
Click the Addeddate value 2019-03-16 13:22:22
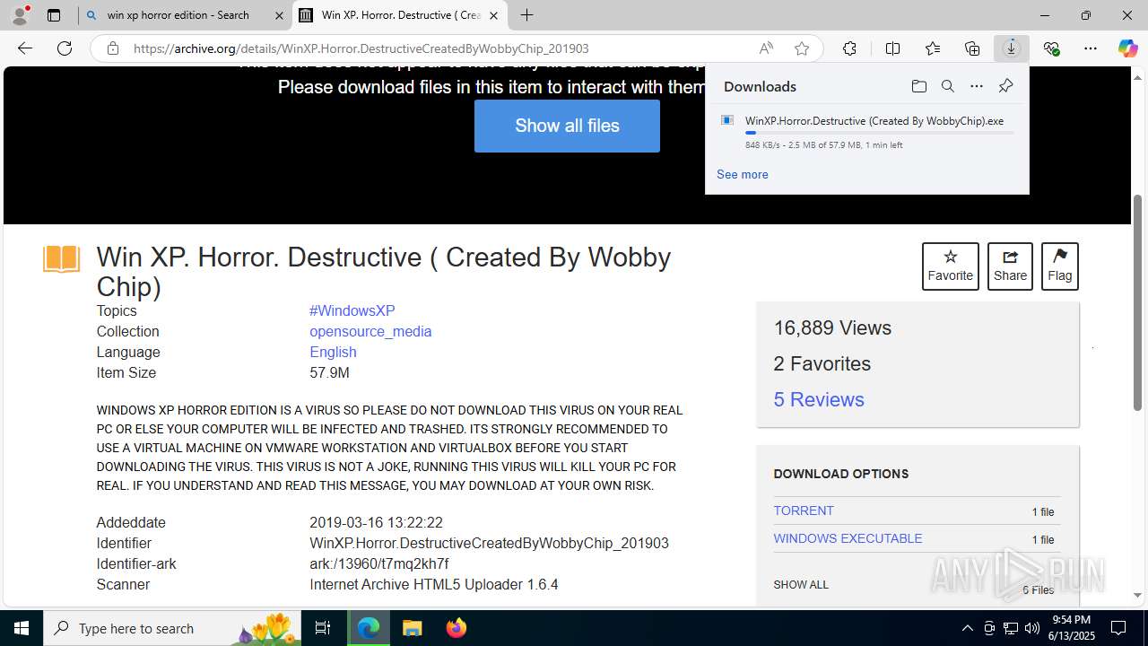pos(376,522)
